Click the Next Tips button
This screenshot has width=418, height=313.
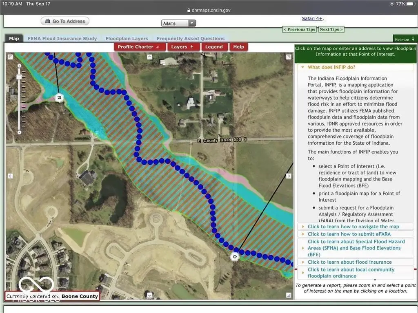point(331,29)
